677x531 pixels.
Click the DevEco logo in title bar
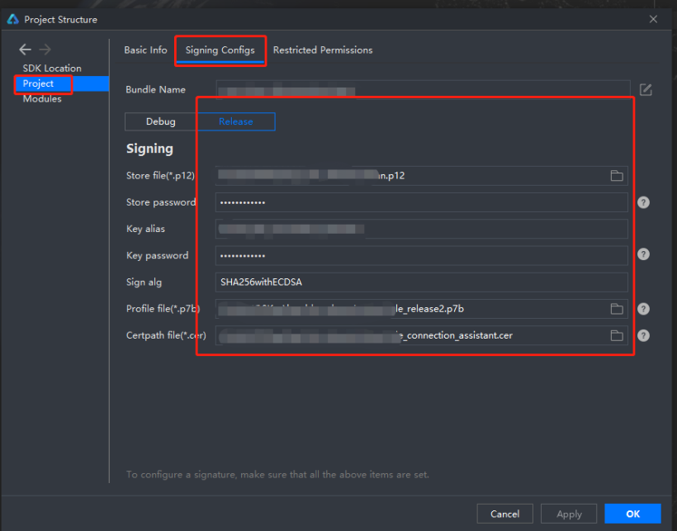[13, 20]
